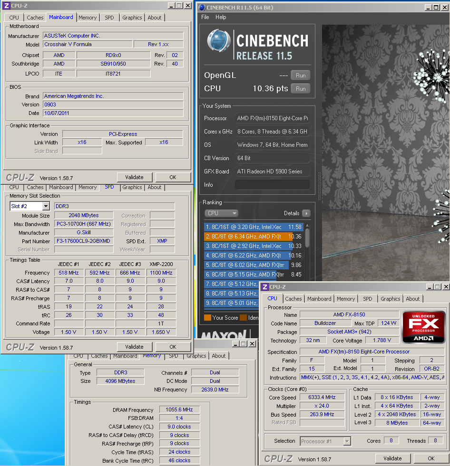This screenshot has width=450, height=466.
Task: Click part number F3-17600CL9-2GBXMD field
Action: point(84,241)
